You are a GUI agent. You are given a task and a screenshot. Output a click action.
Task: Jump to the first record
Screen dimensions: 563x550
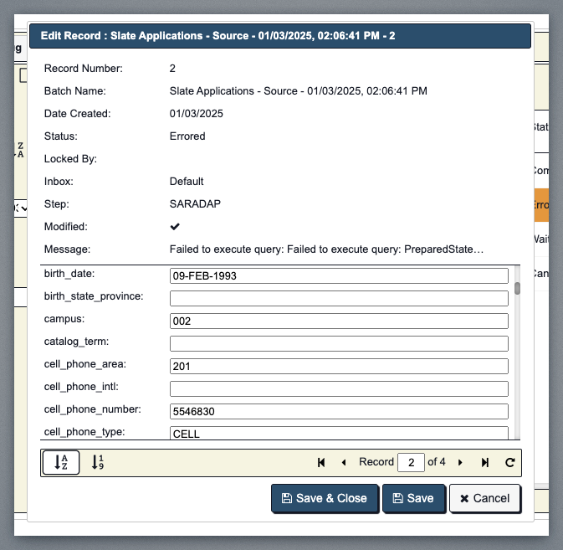pos(321,462)
